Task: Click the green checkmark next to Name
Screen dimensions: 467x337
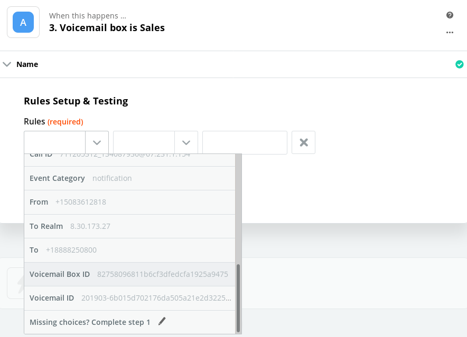Action: [x=459, y=64]
